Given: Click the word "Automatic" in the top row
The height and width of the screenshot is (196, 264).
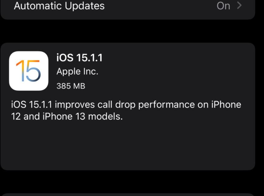Looking at the screenshot, I should [38, 6].
